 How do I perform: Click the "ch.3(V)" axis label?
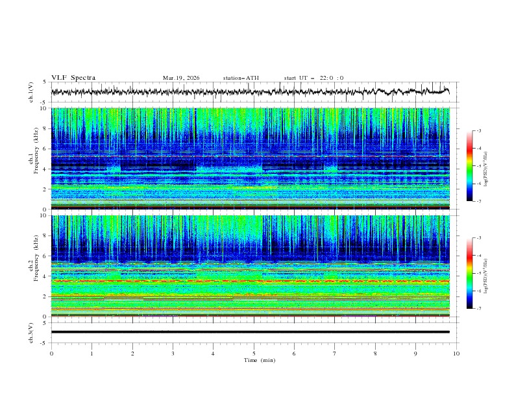31,333
